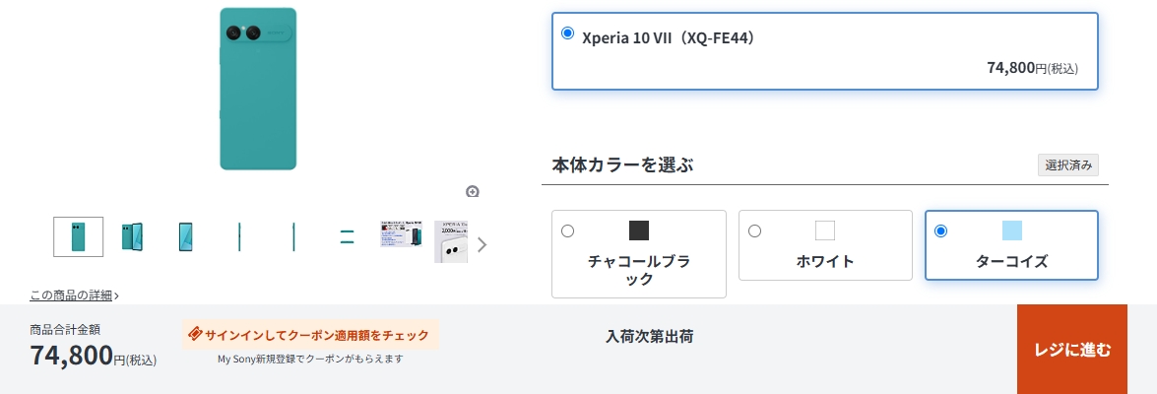Open the この商品の詳細 link
The image size is (1157, 394).
74,295
